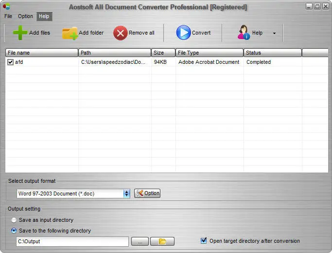332x253 pixels.
Task: Open the Help menu
Action: pyautogui.click(x=44, y=17)
